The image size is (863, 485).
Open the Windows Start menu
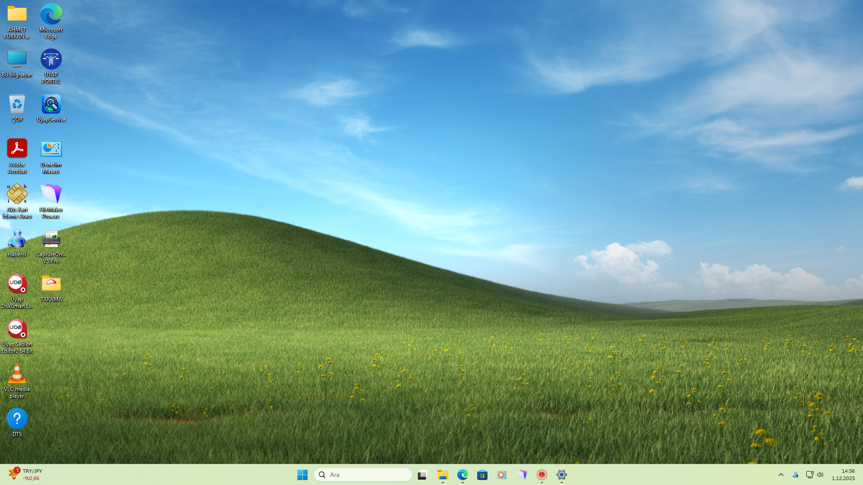tap(302, 475)
